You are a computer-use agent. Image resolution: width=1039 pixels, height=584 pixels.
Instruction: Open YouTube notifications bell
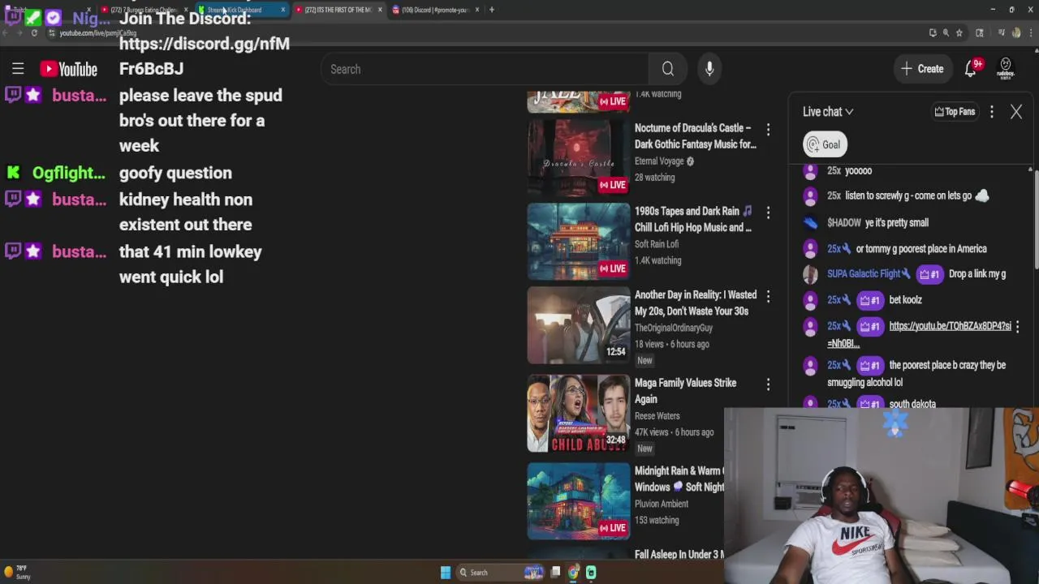972,69
